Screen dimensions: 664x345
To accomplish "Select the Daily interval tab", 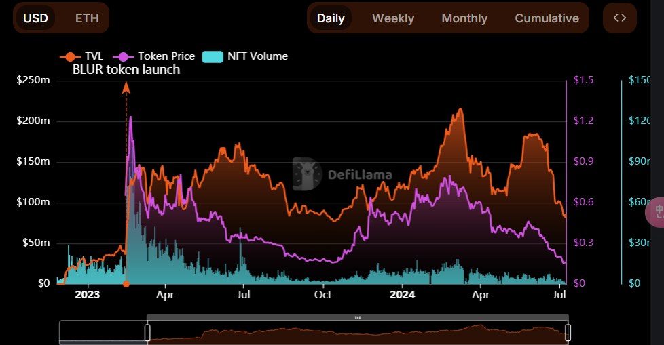I will pyautogui.click(x=331, y=18).
